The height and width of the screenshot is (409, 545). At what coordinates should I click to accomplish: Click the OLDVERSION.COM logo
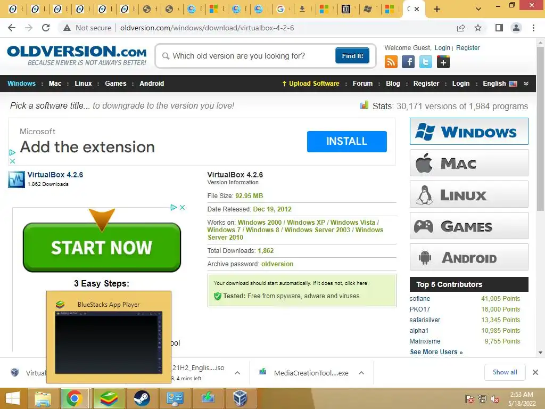[77, 55]
